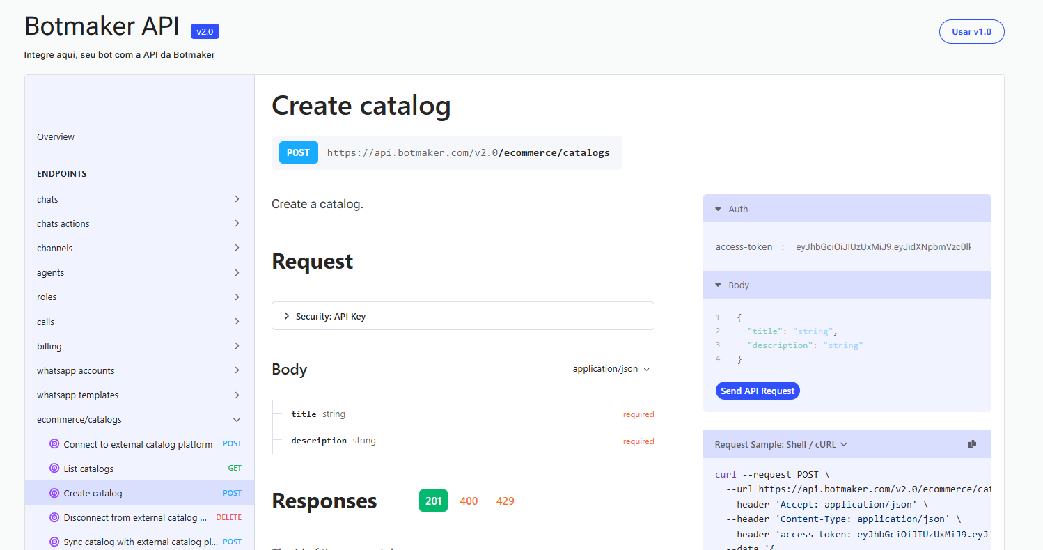
Task: Show the 201 response tab
Action: [x=433, y=501]
